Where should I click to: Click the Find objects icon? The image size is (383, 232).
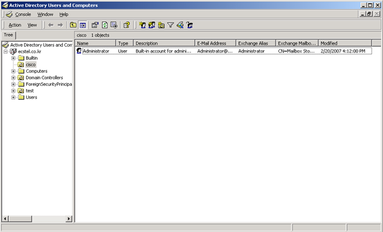tap(180, 25)
